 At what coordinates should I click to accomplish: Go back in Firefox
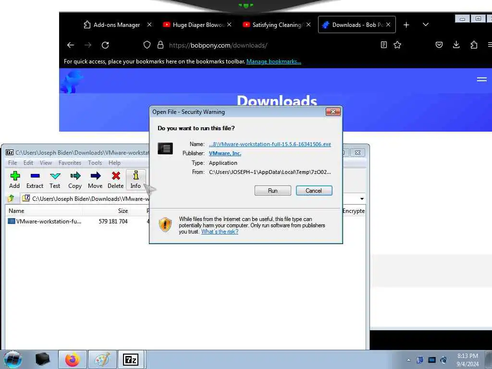click(71, 45)
